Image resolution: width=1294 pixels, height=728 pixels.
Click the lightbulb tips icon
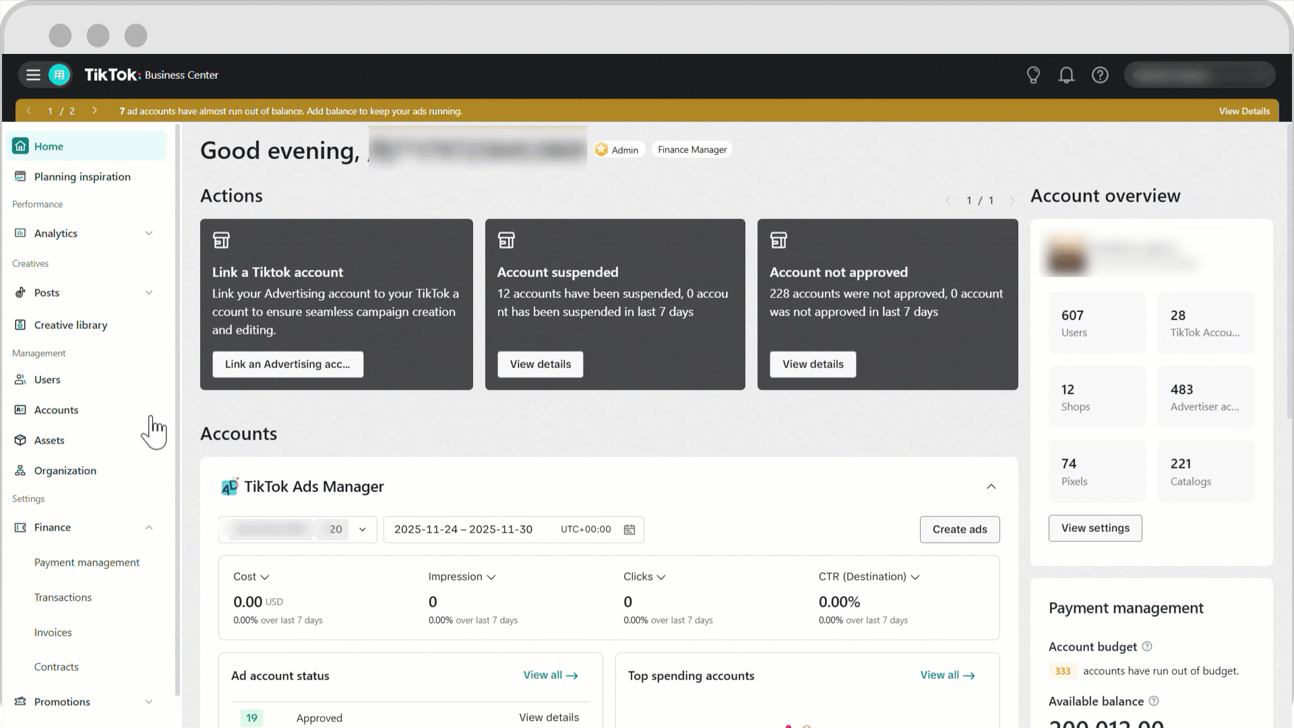[1033, 75]
